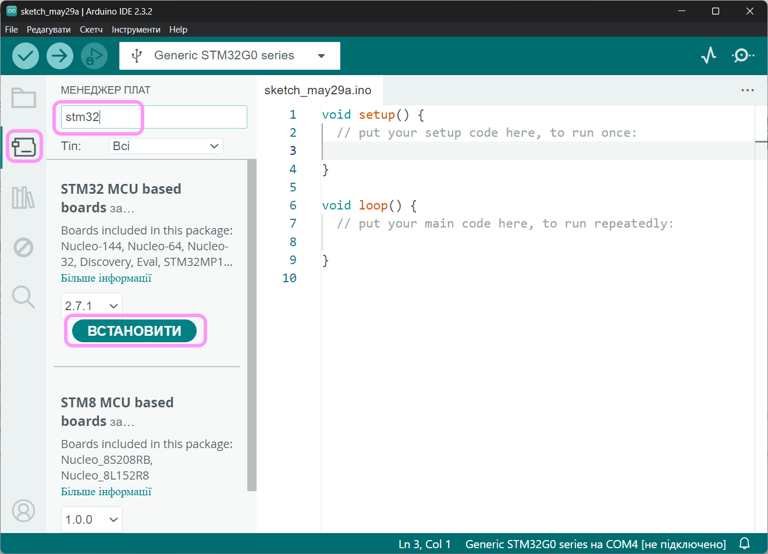
Task: Open the Тіп filter dropdown
Action: click(x=166, y=146)
